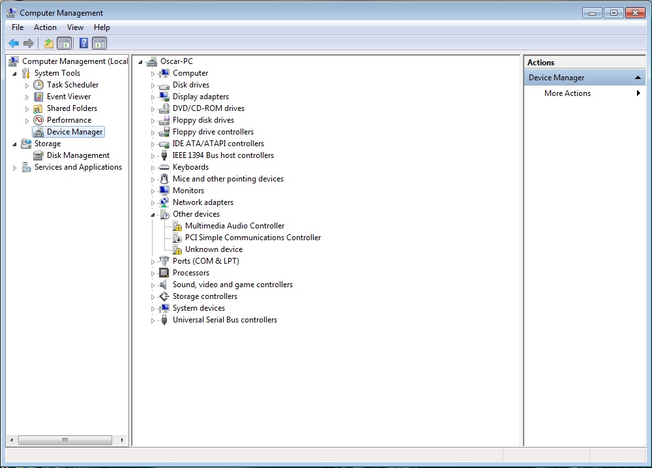Expand the IDE ATA/ATAPI controllers node
The image size is (652, 468).
(153, 144)
